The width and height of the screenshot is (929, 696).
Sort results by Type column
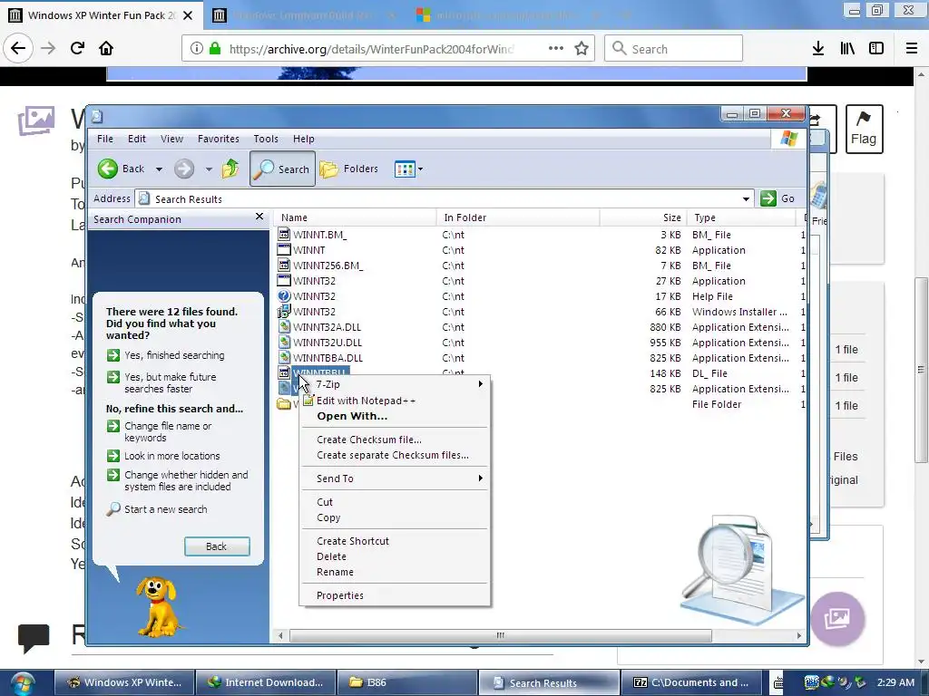tap(741, 217)
